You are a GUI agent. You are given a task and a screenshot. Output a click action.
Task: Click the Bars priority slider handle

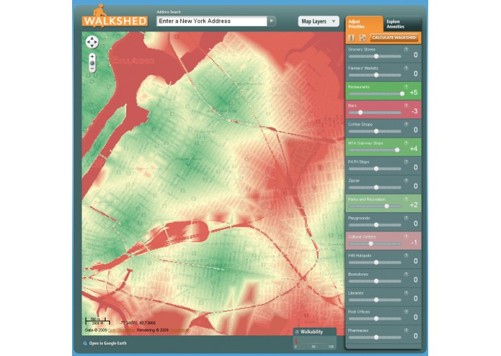coord(360,112)
